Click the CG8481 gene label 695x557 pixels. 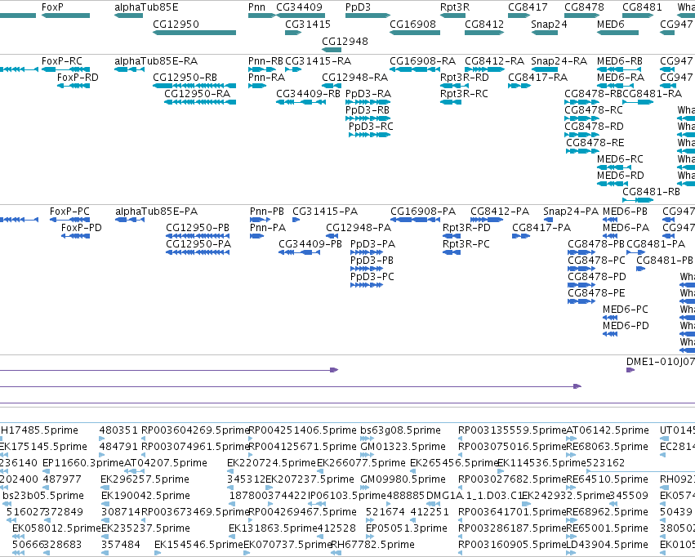click(642, 7)
